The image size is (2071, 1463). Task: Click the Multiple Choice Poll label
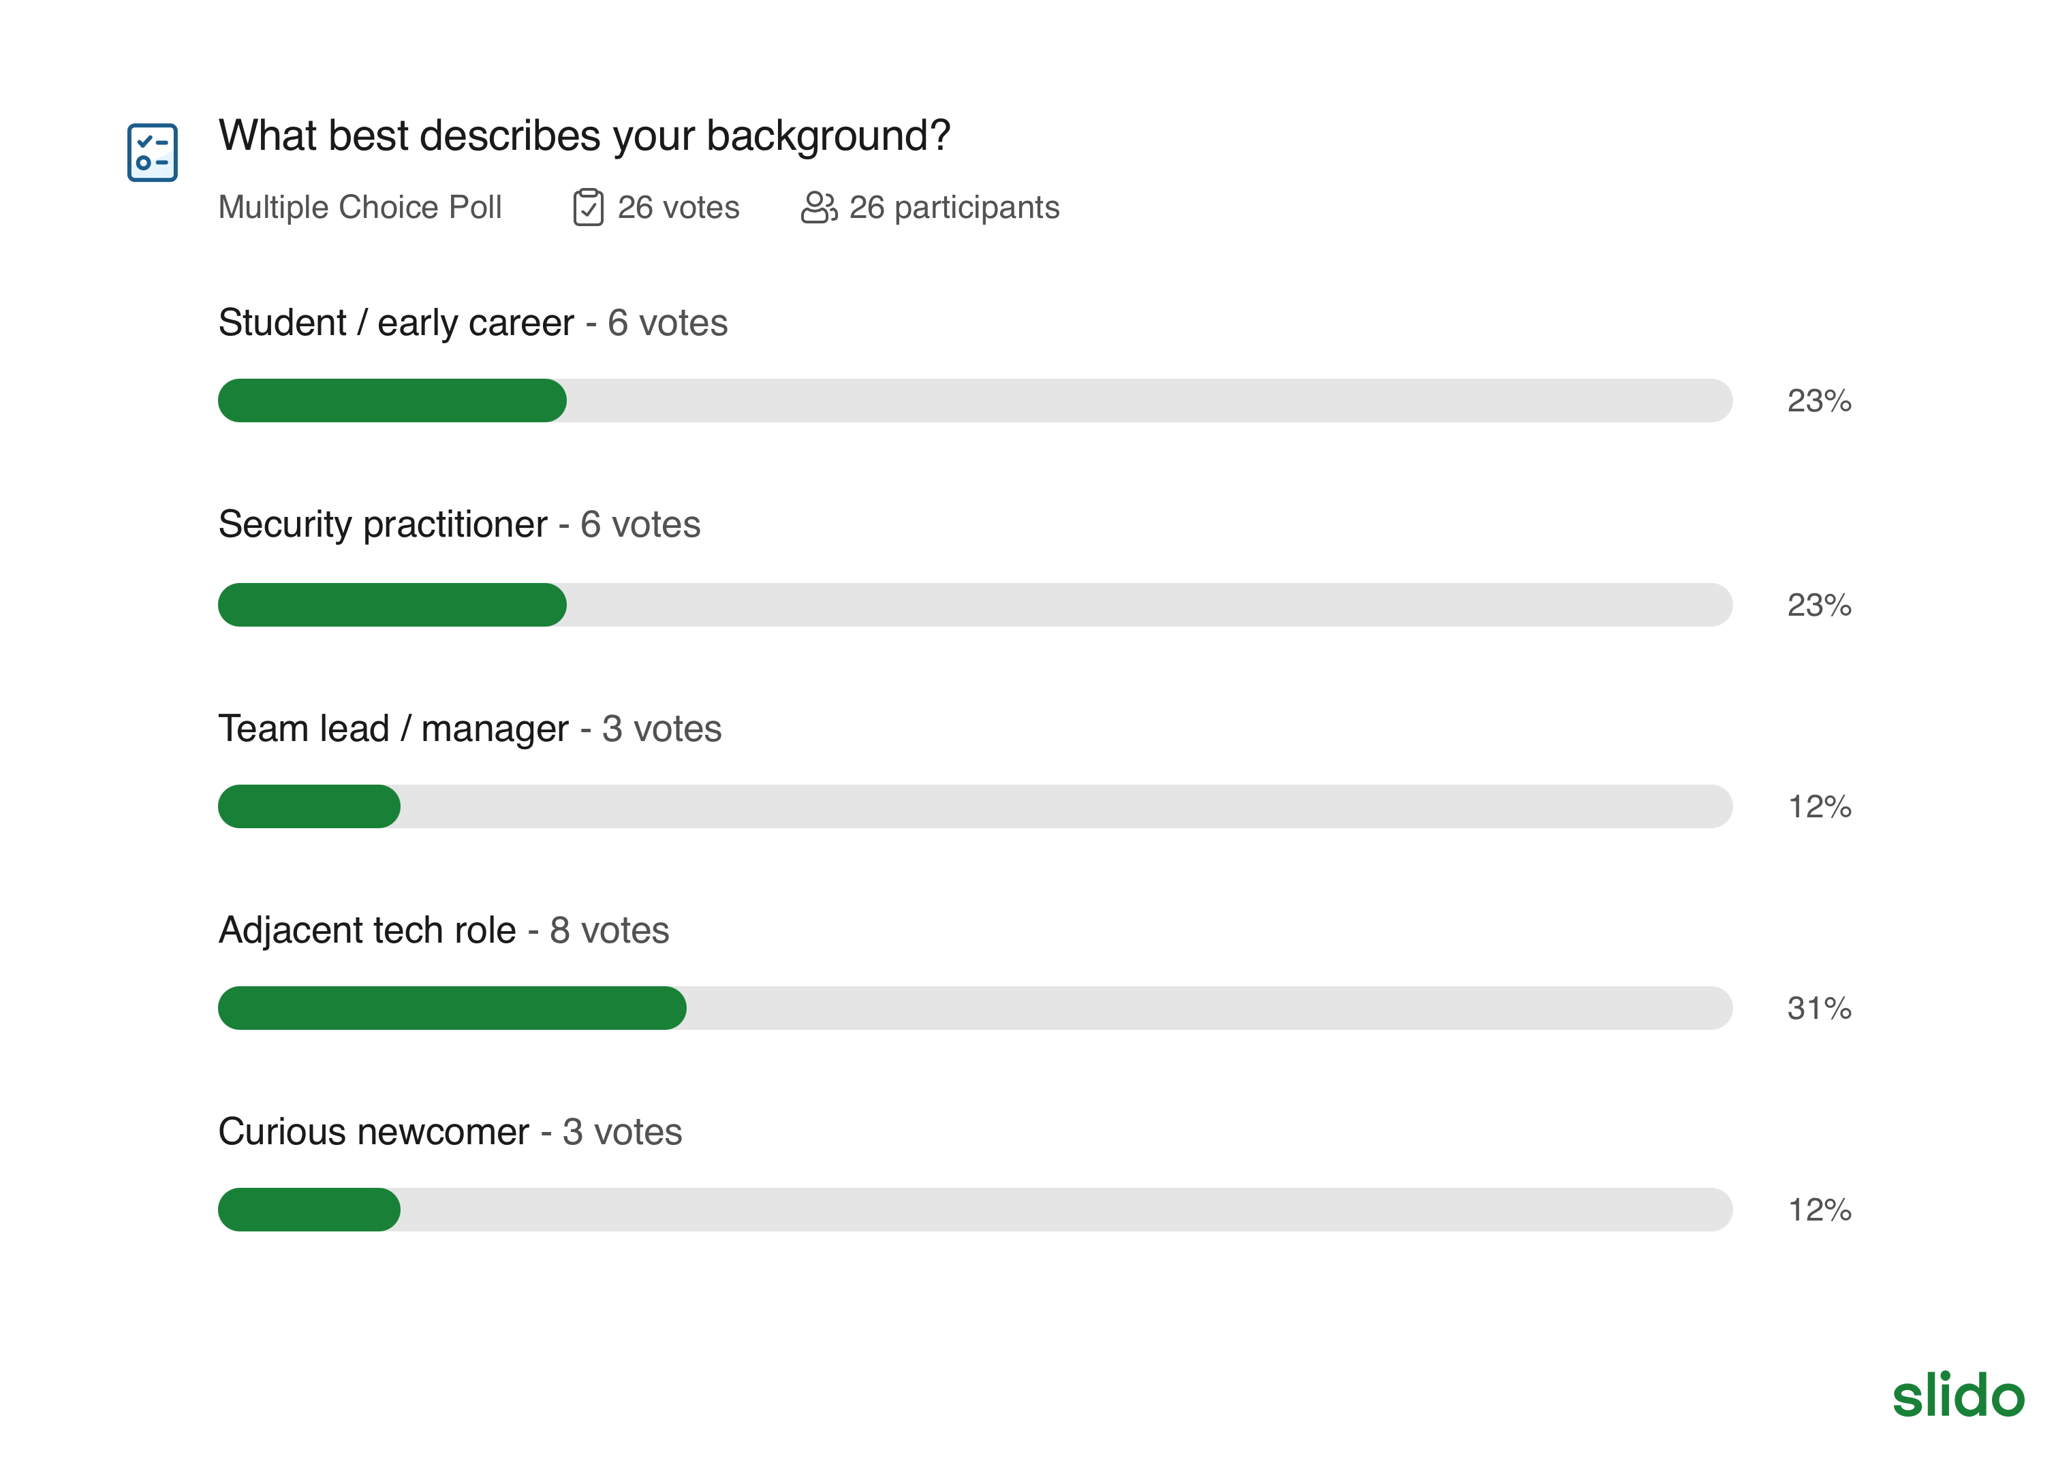(359, 208)
